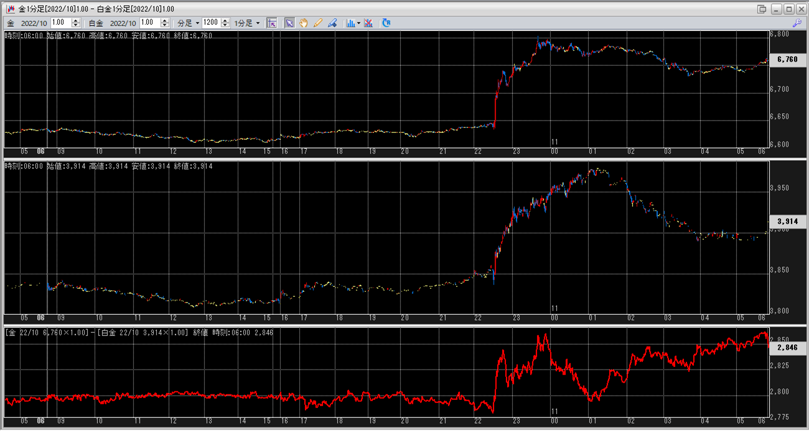Viewport: 809px width, 431px height.
Task: Toggle the crosshair cursor button
Action: coord(271,23)
